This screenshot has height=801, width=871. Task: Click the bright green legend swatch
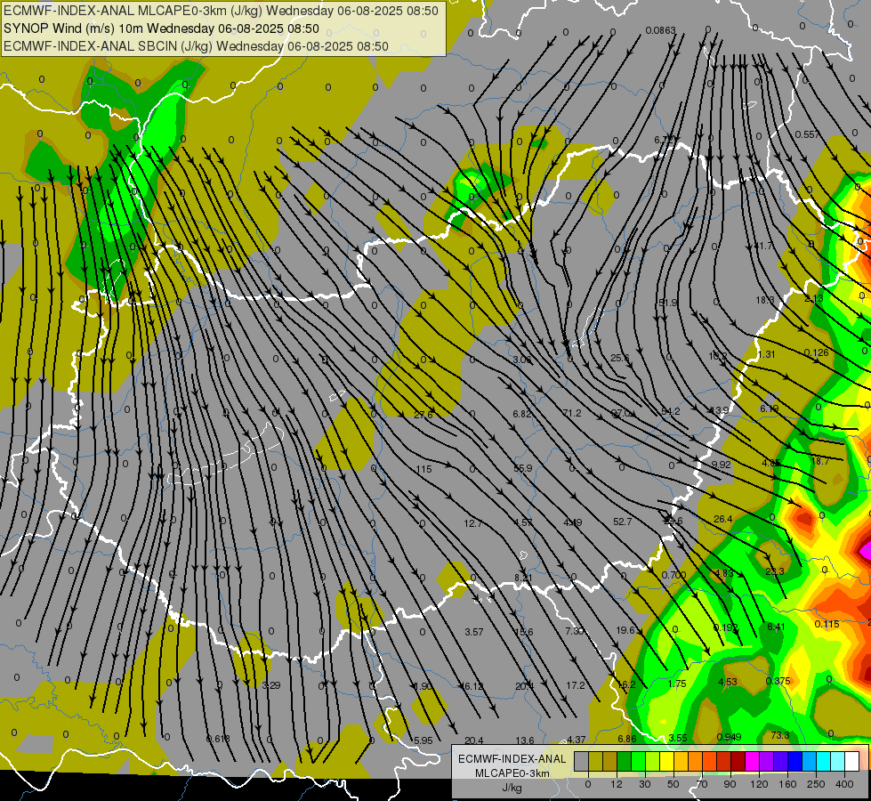click(638, 761)
